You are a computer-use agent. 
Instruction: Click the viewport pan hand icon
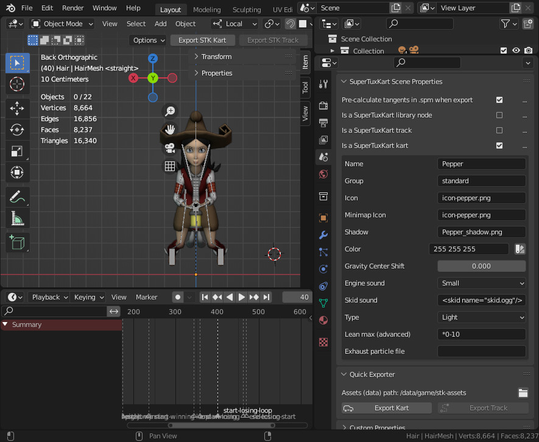click(x=170, y=130)
